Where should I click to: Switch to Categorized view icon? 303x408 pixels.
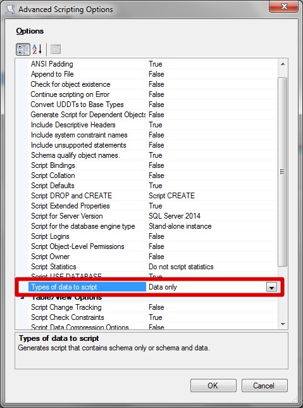[x=23, y=49]
